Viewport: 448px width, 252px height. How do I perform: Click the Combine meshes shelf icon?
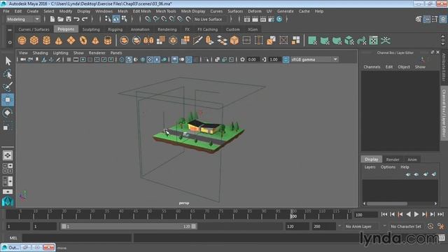[x=124, y=41]
